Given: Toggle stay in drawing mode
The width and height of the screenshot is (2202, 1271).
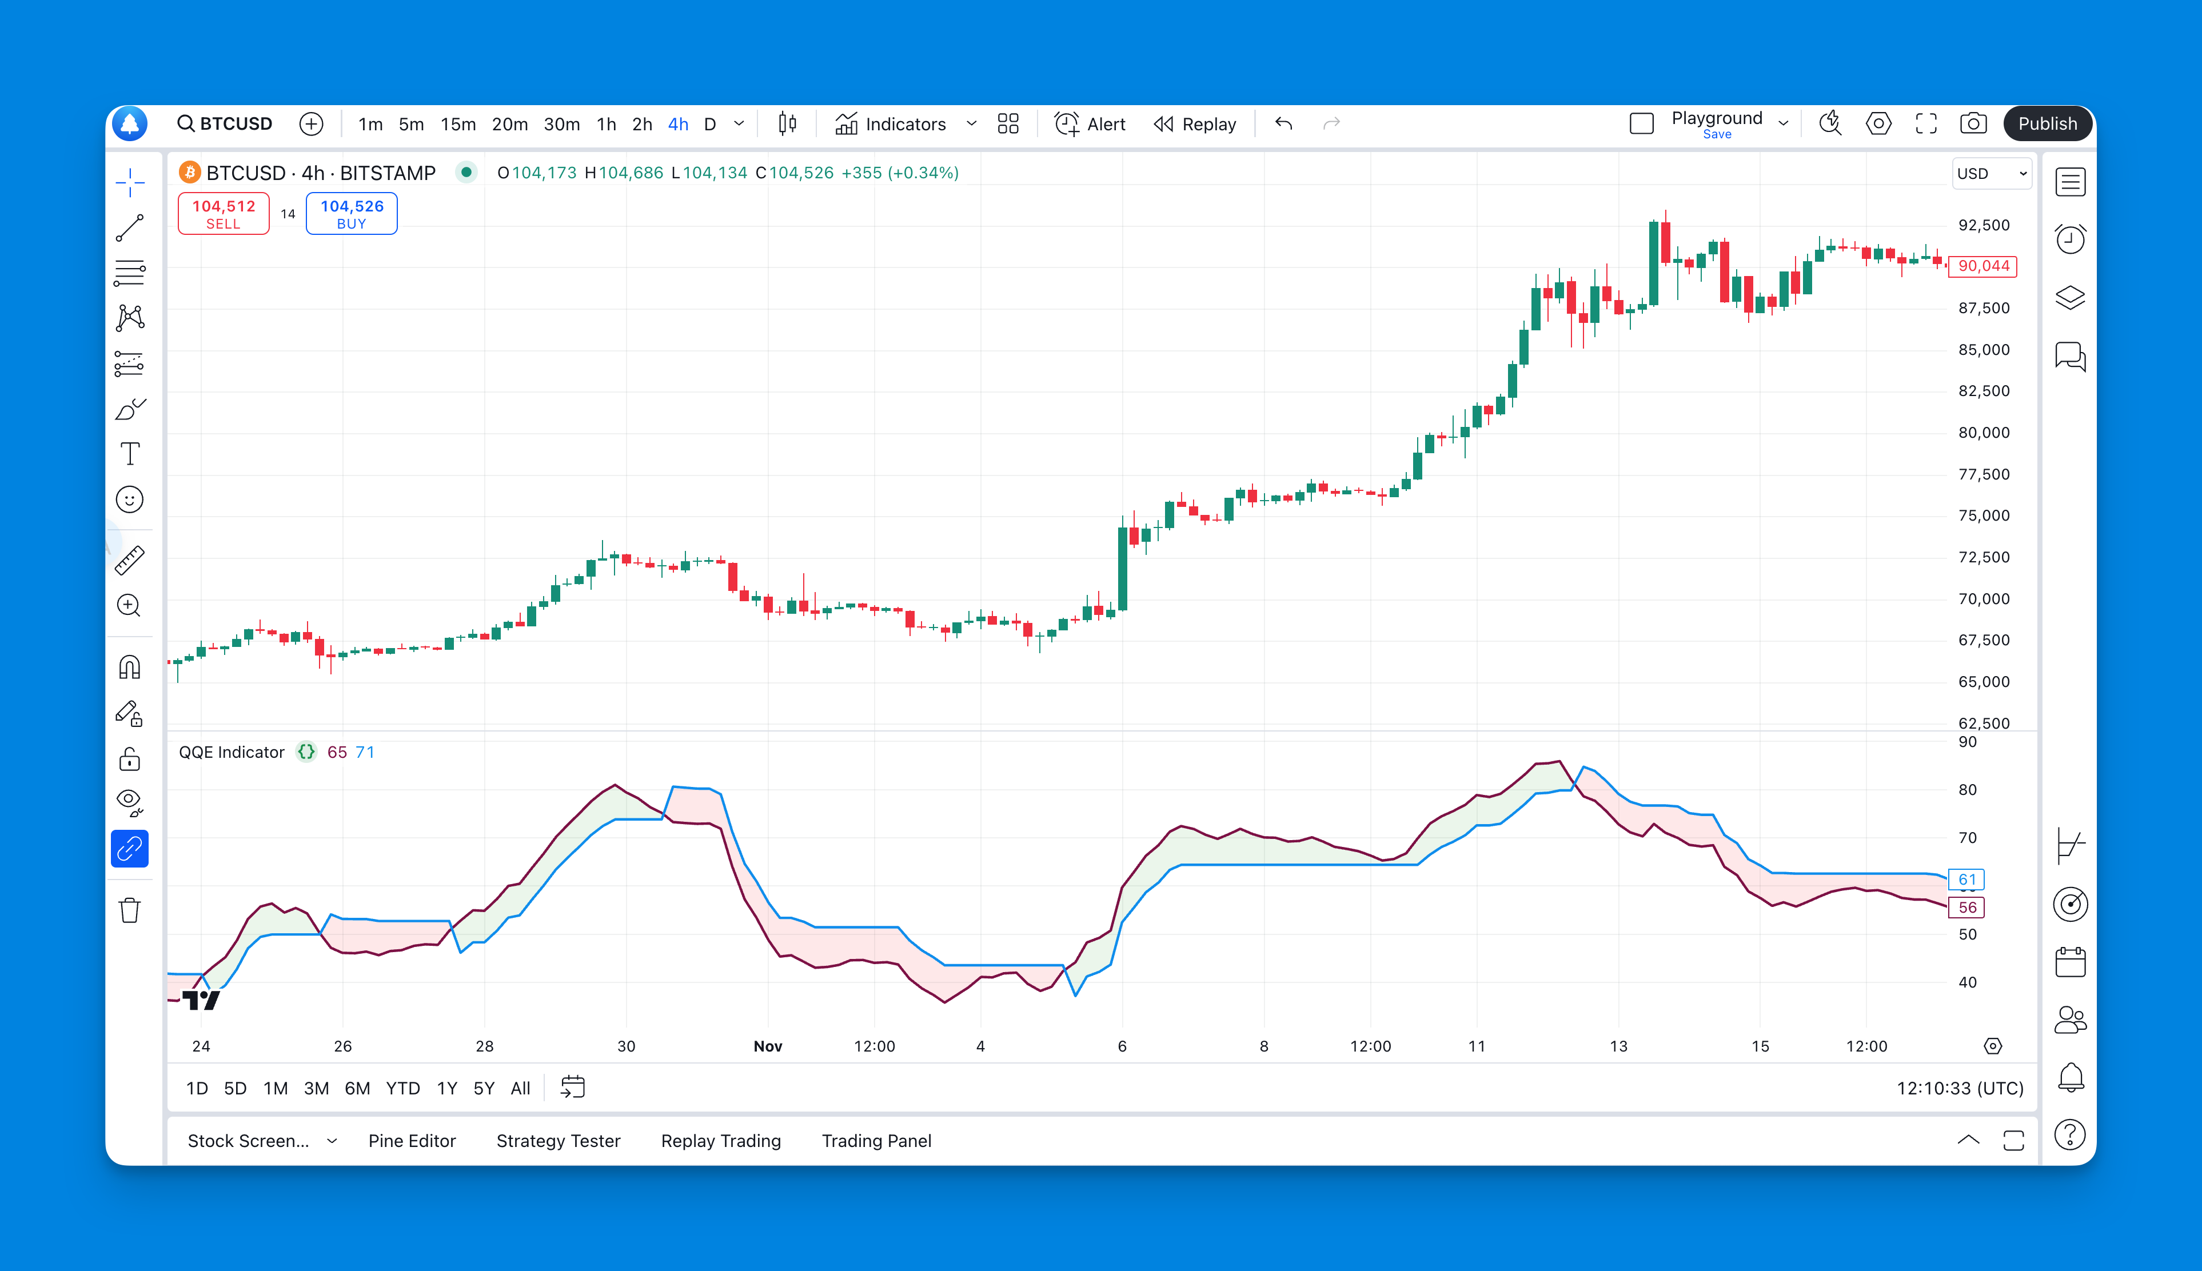Looking at the screenshot, I should point(130,714).
